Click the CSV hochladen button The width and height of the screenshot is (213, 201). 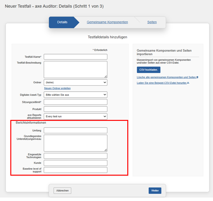[149, 70]
